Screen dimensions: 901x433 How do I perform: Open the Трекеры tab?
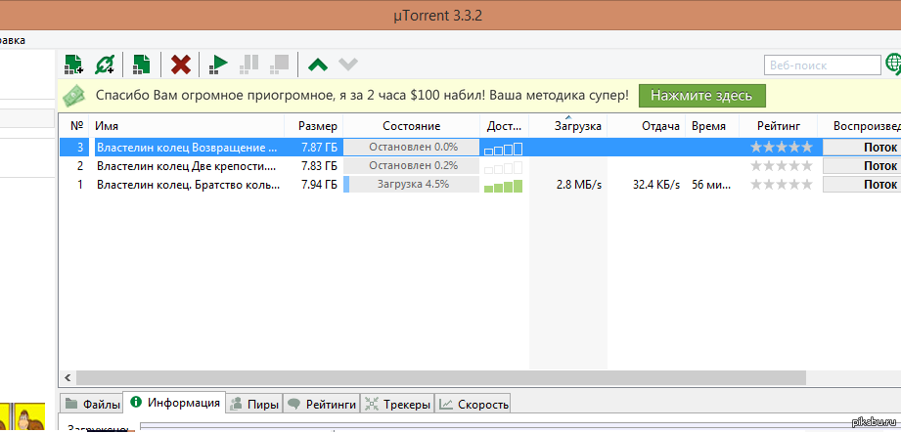(396, 404)
